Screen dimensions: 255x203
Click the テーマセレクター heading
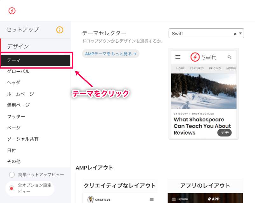pyautogui.click(x=104, y=33)
